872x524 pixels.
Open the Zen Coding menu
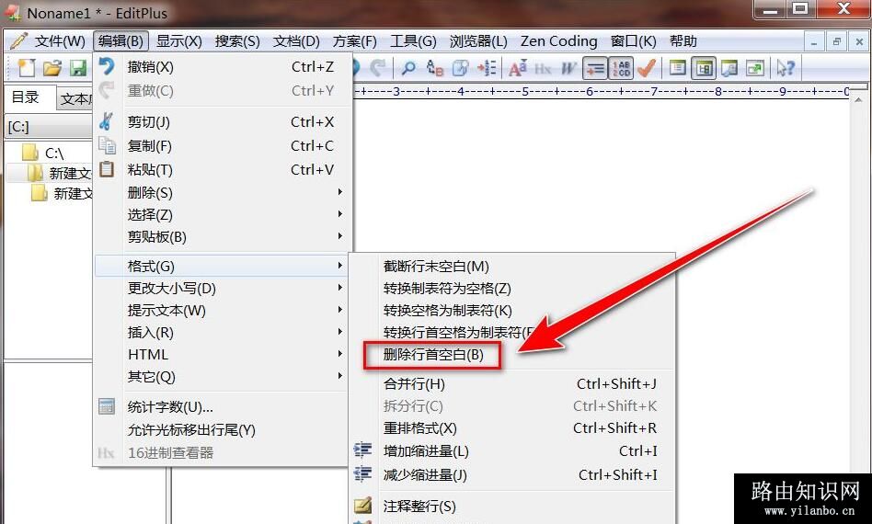tap(559, 41)
